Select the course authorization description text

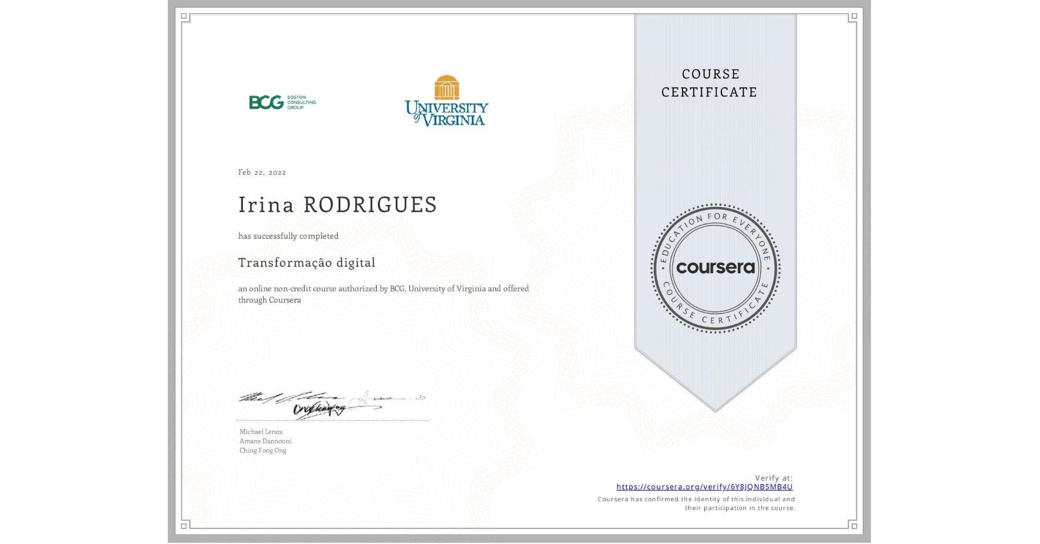pos(383,294)
